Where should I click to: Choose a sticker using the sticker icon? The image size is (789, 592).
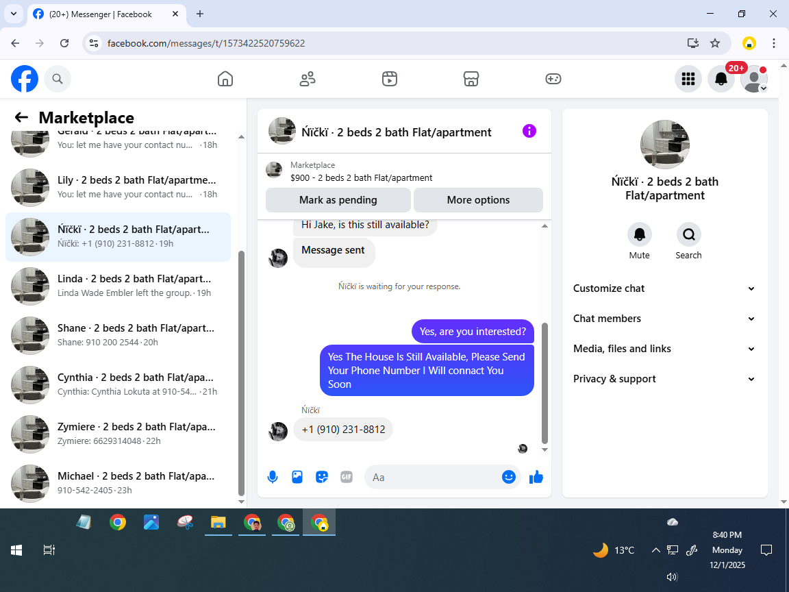[322, 477]
